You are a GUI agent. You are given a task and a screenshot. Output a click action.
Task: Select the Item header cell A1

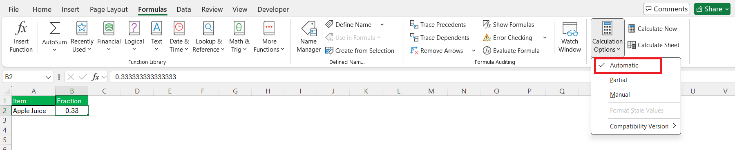click(x=34, y=101)
